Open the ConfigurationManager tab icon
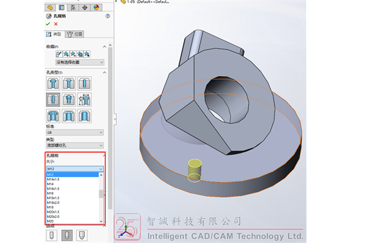This screenshot has height=243, width=377. (73, 8)
